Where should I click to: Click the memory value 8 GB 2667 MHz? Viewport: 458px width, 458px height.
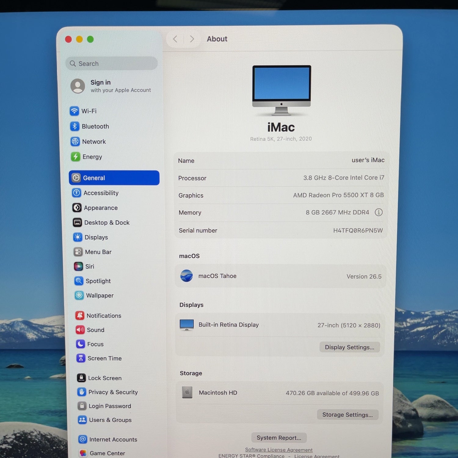[x=337, y=212]
